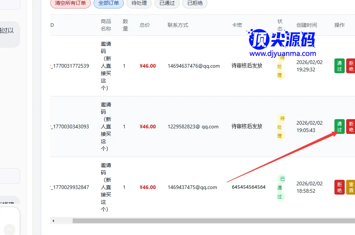
Task: Switch to the 待处理 filter tab
Action: (x=139, y=3)
